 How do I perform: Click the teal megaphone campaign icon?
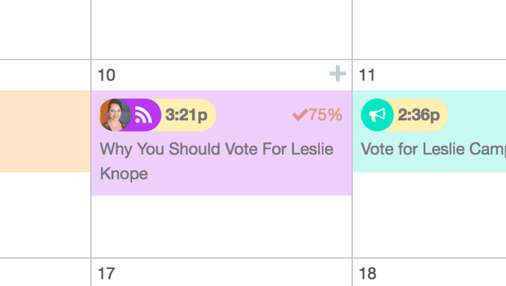377,115
